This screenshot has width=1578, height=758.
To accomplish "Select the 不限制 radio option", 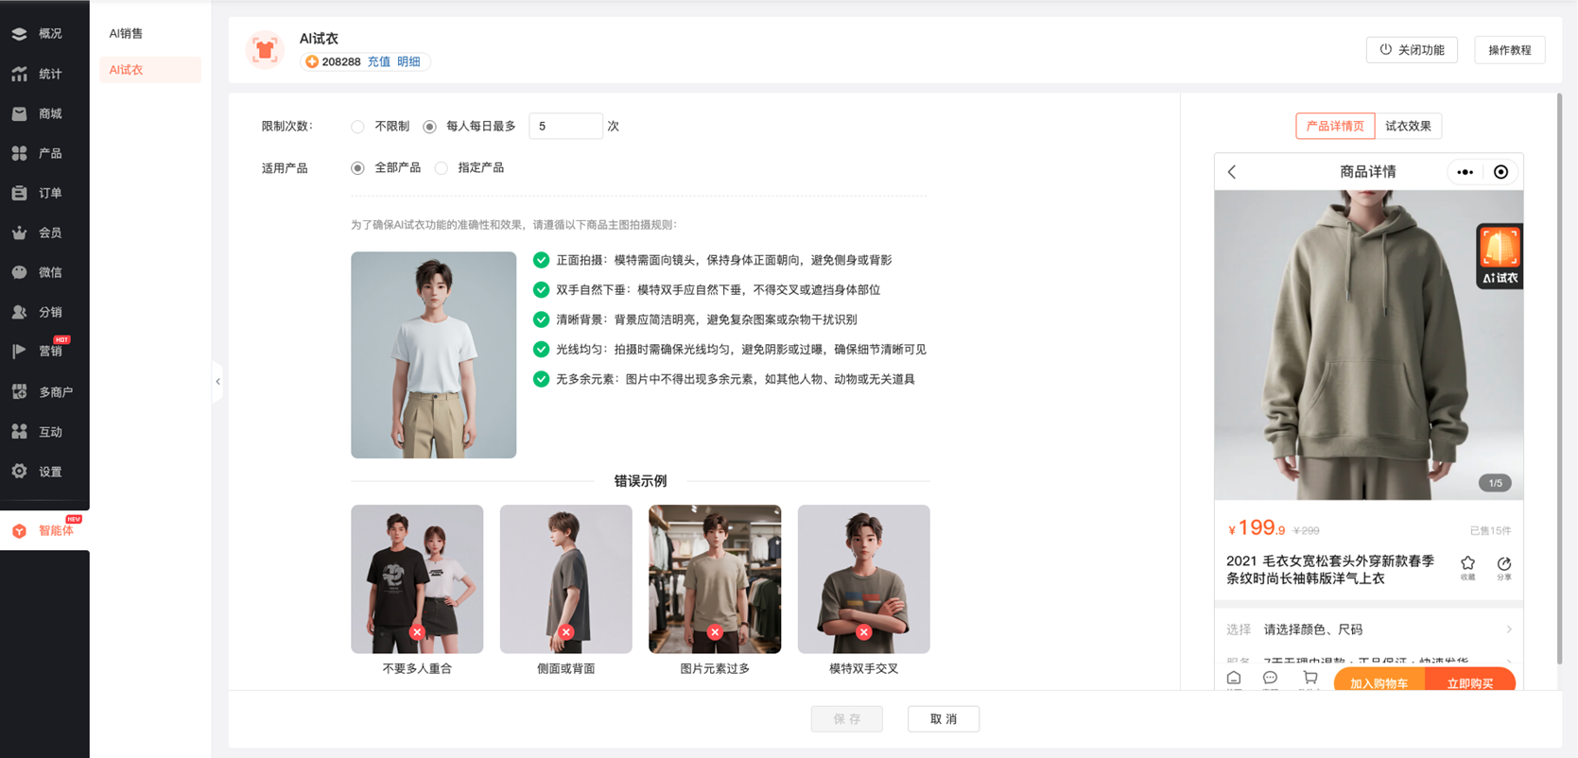I will 357,127.
